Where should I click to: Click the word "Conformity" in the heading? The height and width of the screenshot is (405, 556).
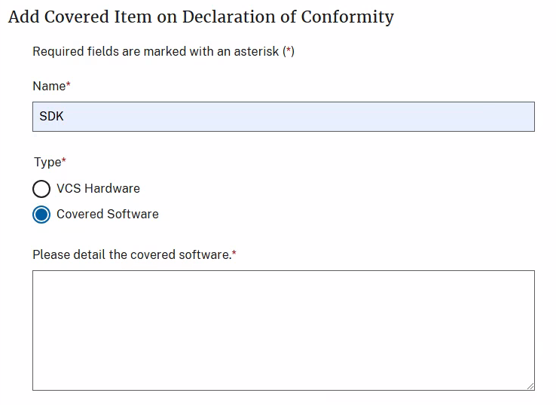349,17
